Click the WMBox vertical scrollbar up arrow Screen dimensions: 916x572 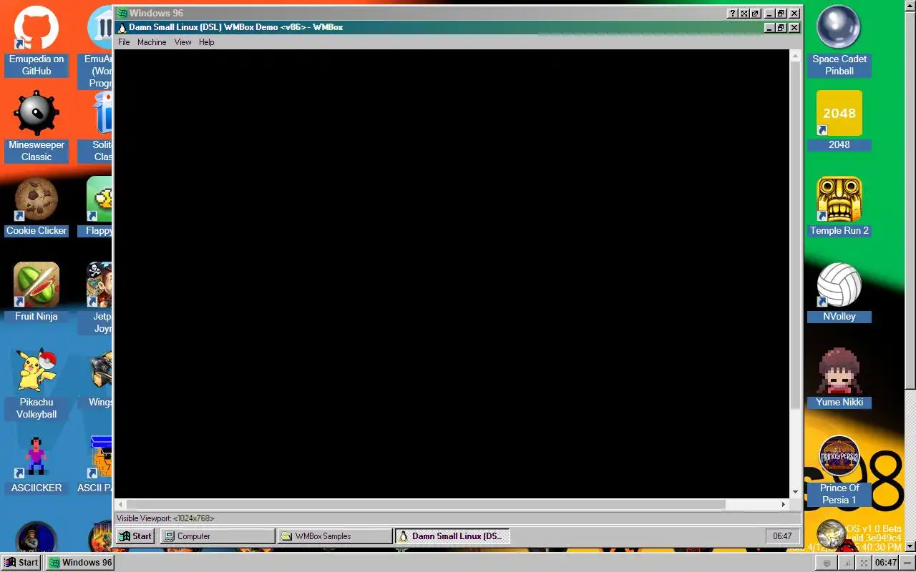(795, 55)
